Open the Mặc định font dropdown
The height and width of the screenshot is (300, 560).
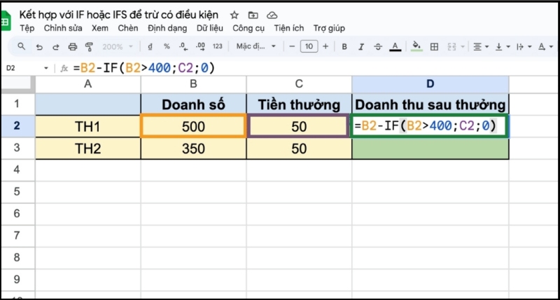pyautogui.click(x=256, y=46)
